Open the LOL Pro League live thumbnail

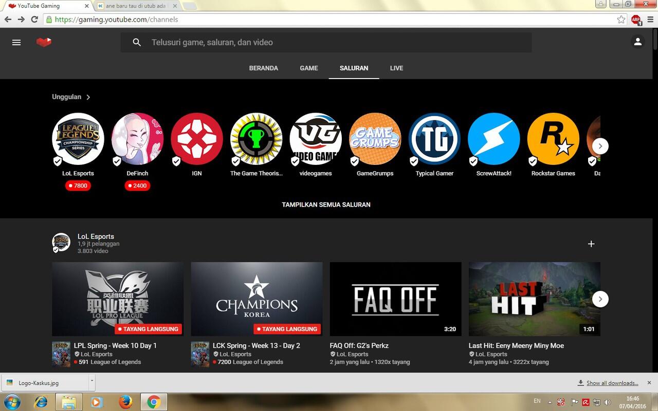pos(118,300)
